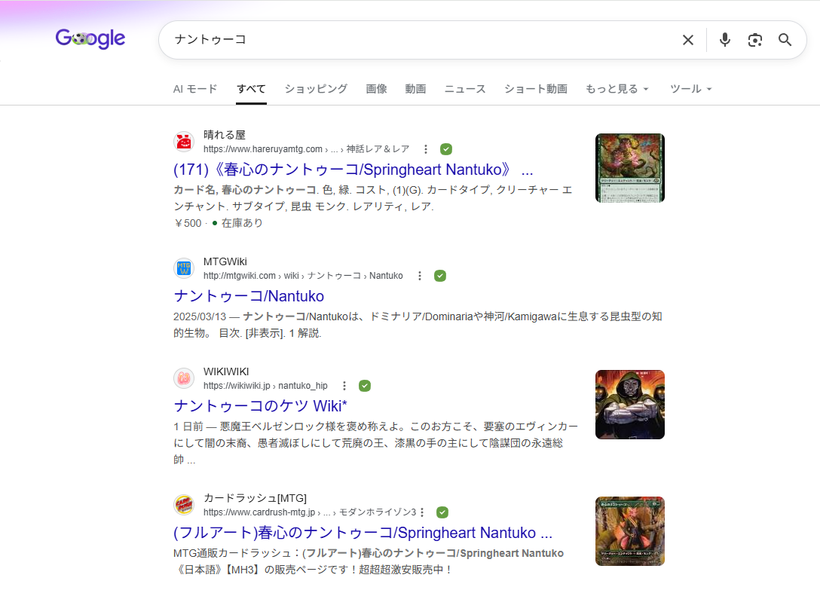
Task: Click the WIKIWIKI site favicon
Action: 184,378
